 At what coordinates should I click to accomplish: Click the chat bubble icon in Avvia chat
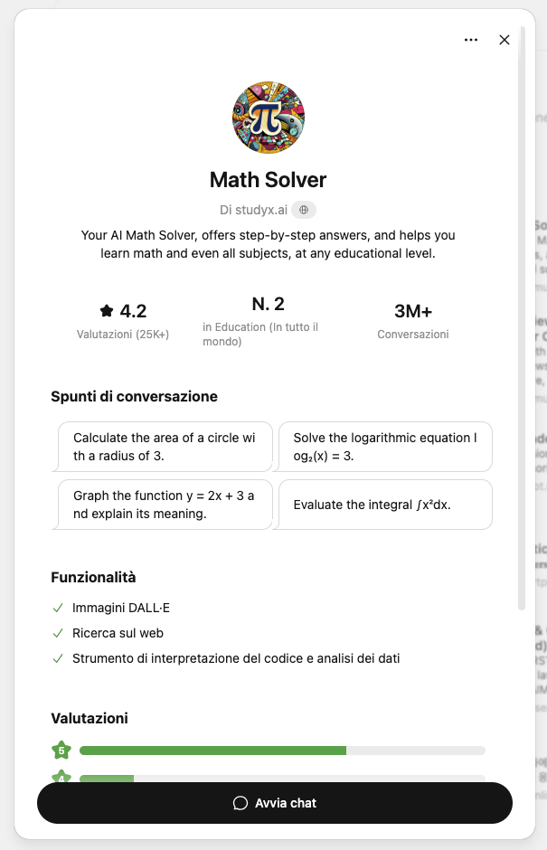point(239,802)
